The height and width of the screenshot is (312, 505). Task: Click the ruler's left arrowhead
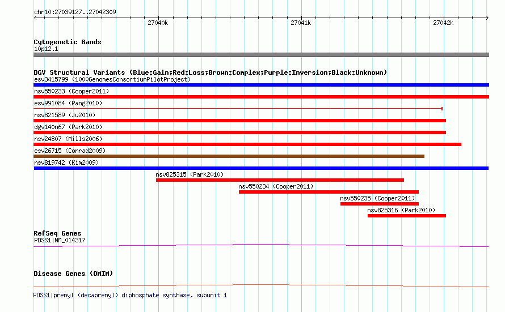35,18
